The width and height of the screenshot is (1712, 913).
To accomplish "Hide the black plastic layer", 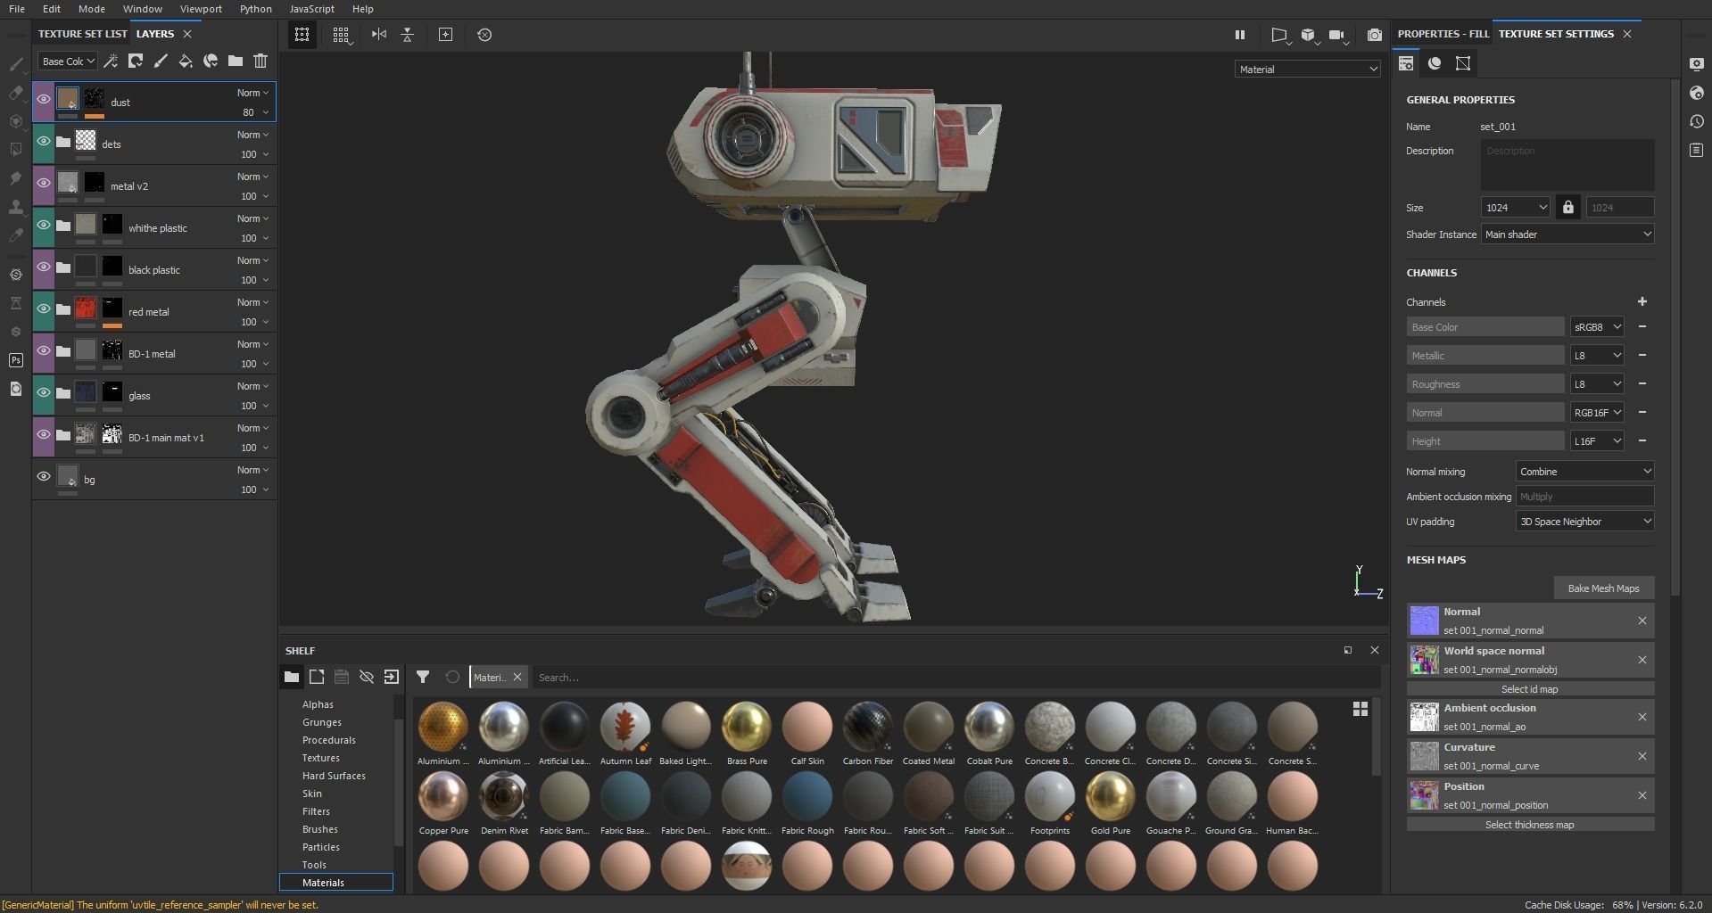I will pos(43,267).
